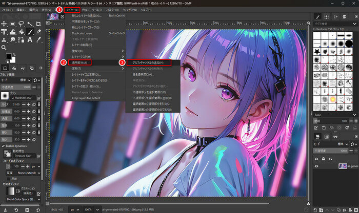Viewport: 359px width, 213px height.
Task: Click the gradient preview swatch
Action: tap(10, 191)
